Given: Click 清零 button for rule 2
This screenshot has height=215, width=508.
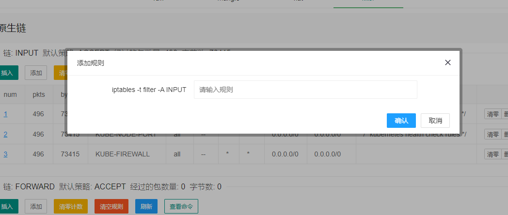Looking at the screenshot, I should [493, 134].
